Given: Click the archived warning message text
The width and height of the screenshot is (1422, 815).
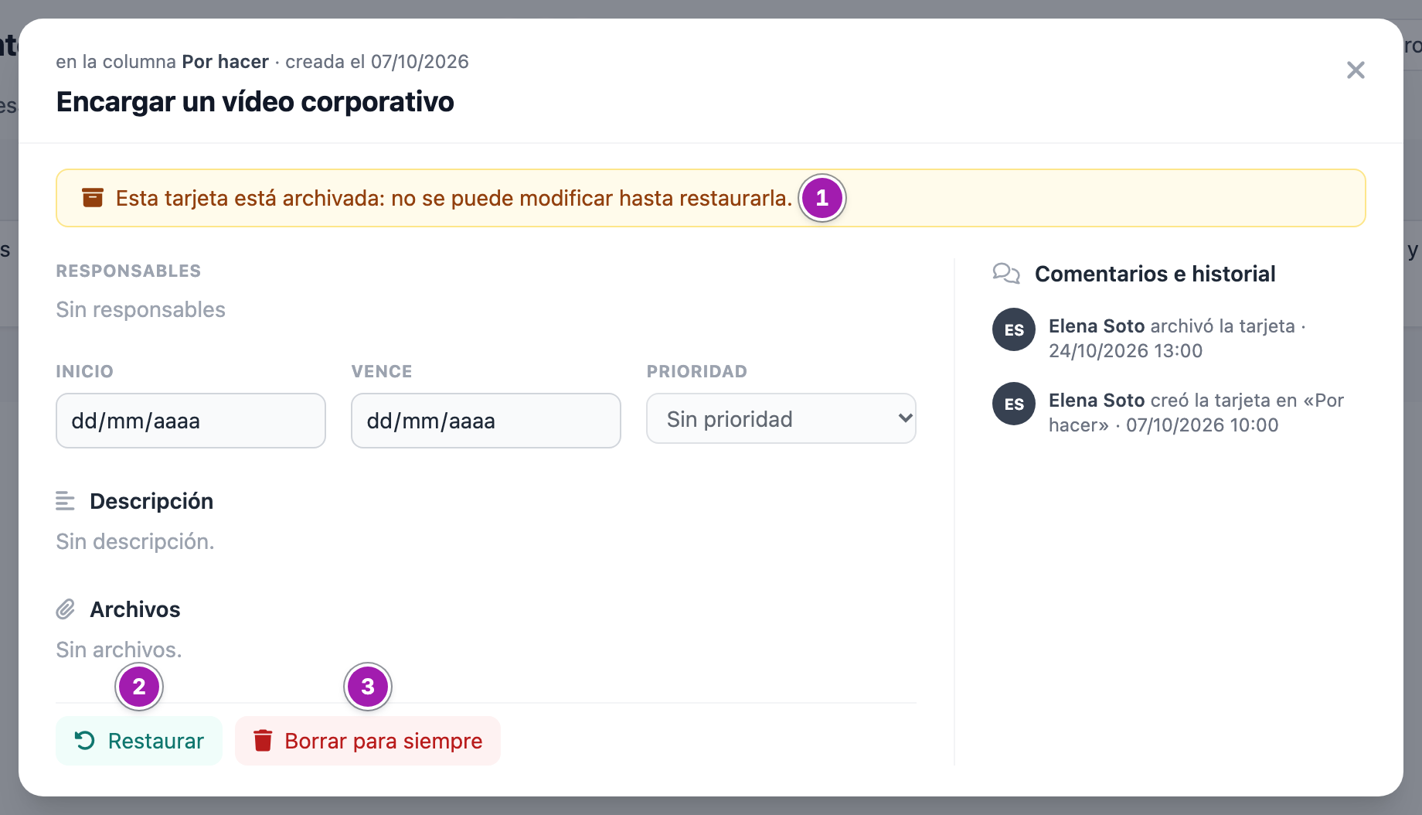Looking at the screenshot, I should point(454,199).
